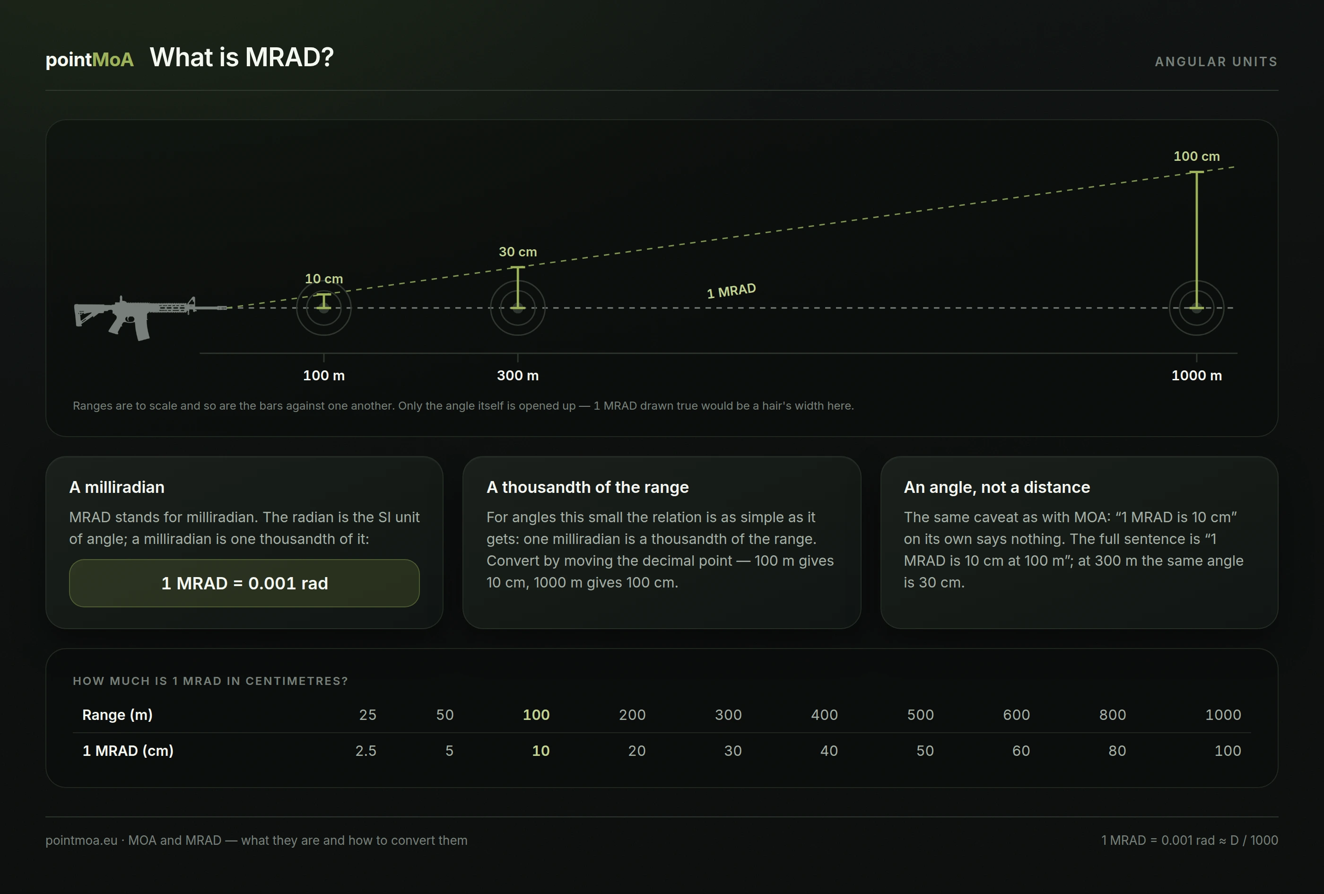Click the '≈ D / 1000' footer formula
The height and width of the screenshot is (894, 1324).
[1248, 841]
